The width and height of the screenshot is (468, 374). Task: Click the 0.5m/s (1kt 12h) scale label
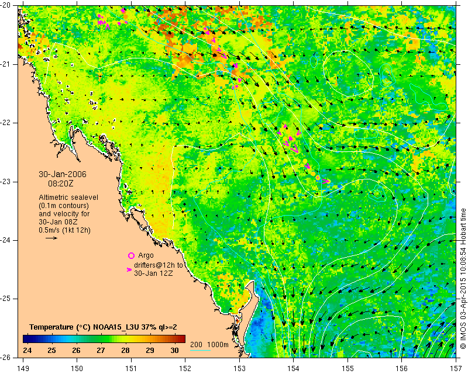pyautogui.click(x=64, y=230)
